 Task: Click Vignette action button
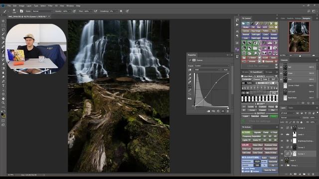point(257,133)
